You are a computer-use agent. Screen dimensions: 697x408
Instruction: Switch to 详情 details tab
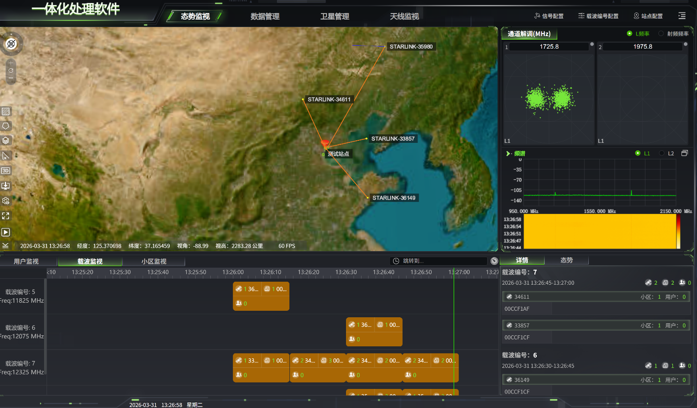point(522,261)
